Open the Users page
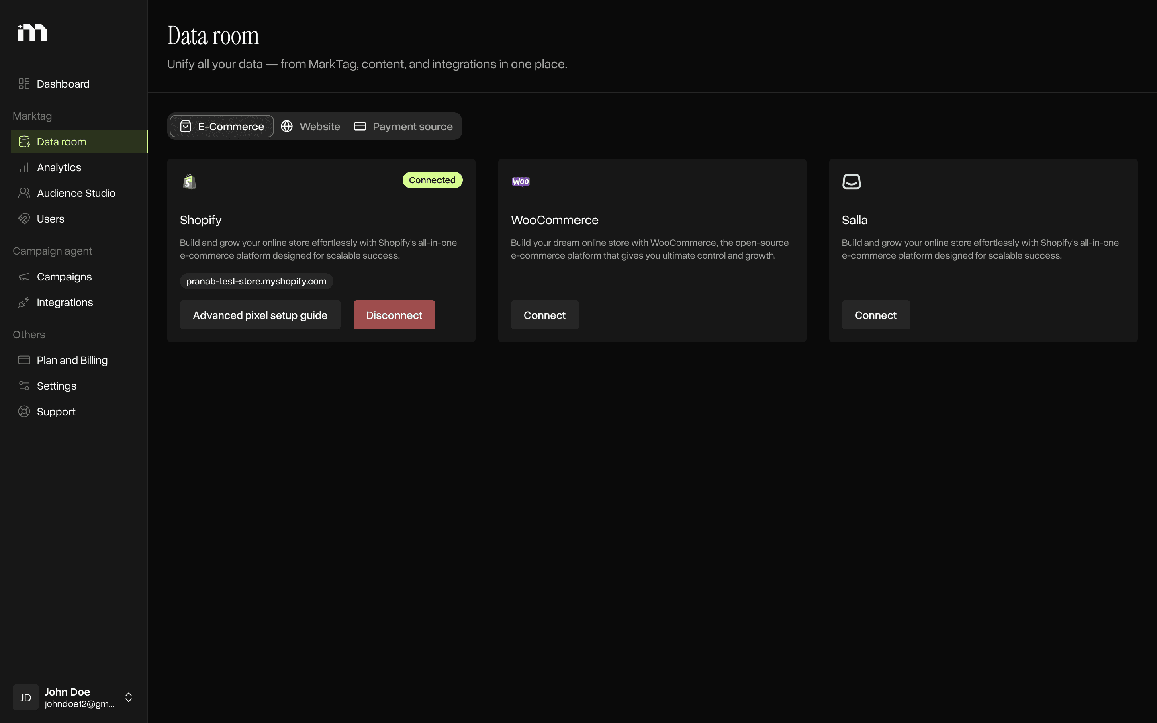 click(x=80, y=219)
